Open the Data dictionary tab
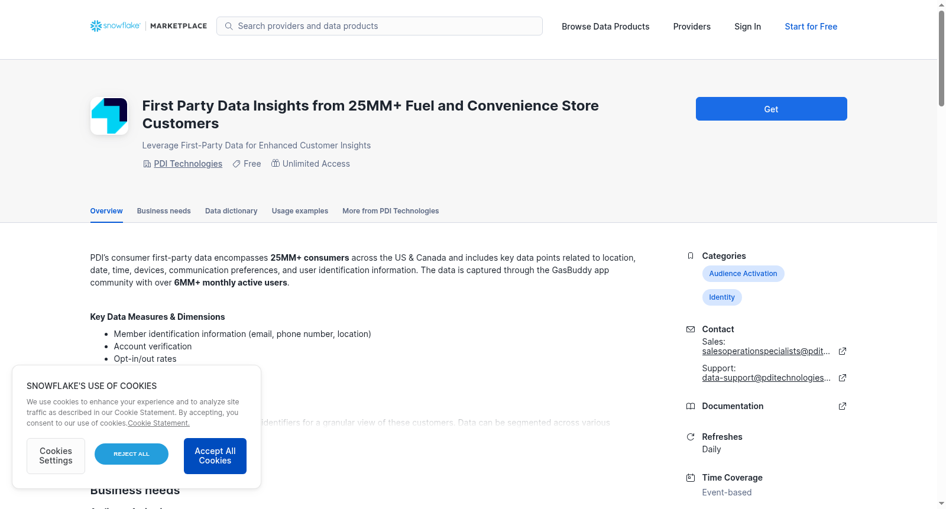This screenshot has width=946, height=509. [231, 211]
